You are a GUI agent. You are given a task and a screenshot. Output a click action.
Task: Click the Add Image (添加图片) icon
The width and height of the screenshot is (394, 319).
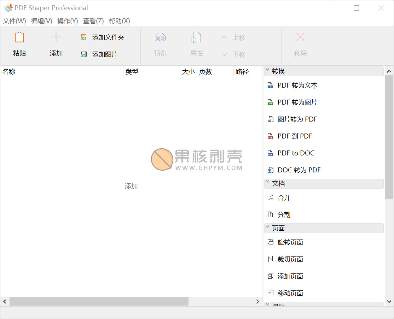click(x=83, y=54)
